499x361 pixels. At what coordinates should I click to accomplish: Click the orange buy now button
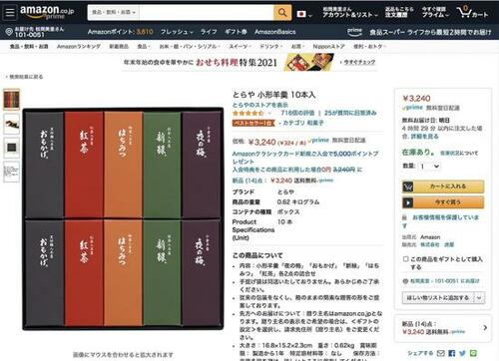coord(443,202)
